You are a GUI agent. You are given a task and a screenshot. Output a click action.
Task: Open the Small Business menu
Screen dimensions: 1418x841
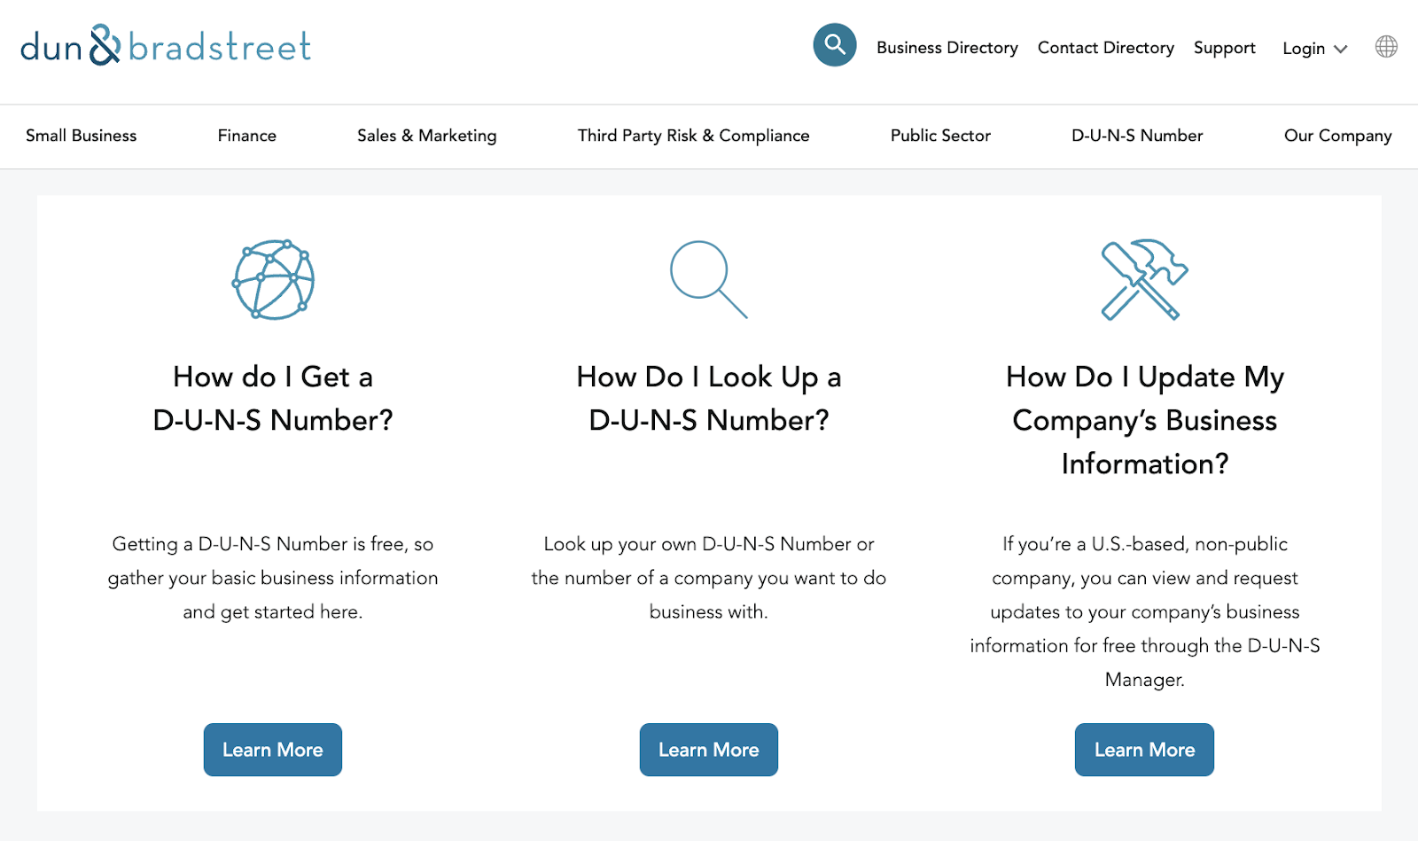pyautogui.click(x=82, y=136)
